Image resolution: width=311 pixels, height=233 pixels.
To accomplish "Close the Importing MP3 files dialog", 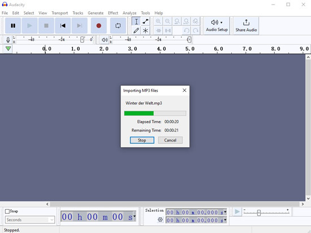I will click(184, 90).
